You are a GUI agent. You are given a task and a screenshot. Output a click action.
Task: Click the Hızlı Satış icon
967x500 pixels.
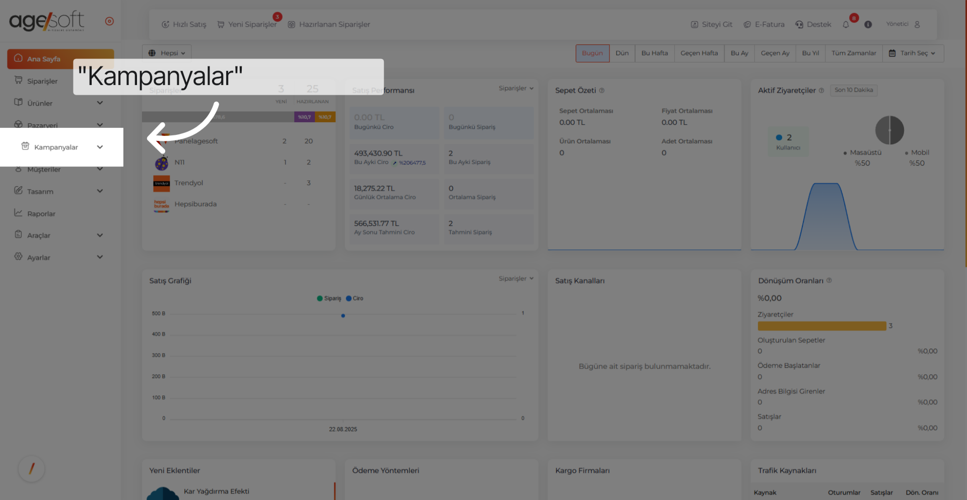[x=165, y=24]
